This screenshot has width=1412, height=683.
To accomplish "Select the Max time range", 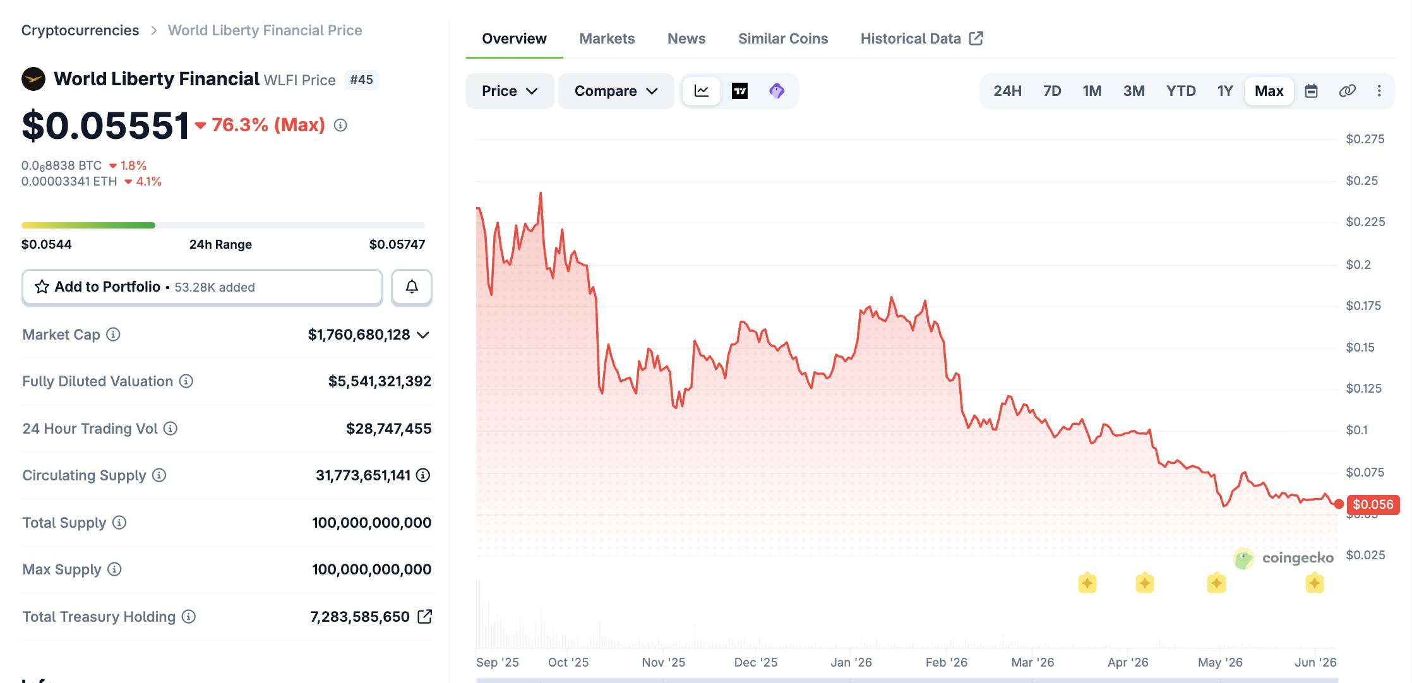I will pyautogui.click(x=1269, y=91).
